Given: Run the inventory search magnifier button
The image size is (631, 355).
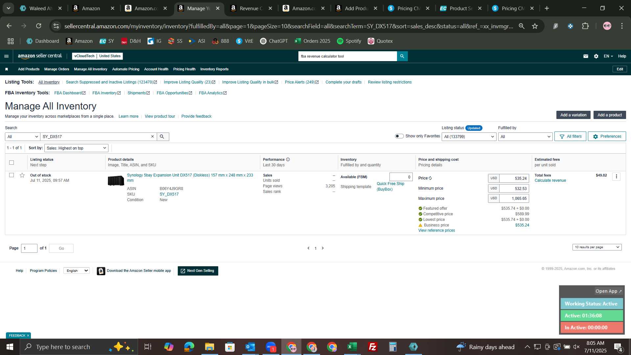Looking at the screenshot, I should coord(162,136).
